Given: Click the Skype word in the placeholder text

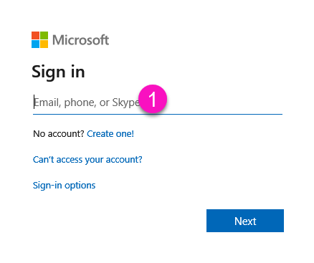Looking at the screenshot, I should pos(125,102).
